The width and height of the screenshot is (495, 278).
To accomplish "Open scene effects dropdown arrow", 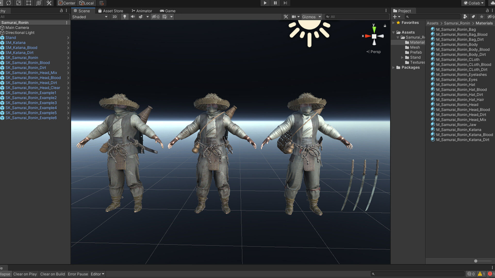I will point(147,17).
